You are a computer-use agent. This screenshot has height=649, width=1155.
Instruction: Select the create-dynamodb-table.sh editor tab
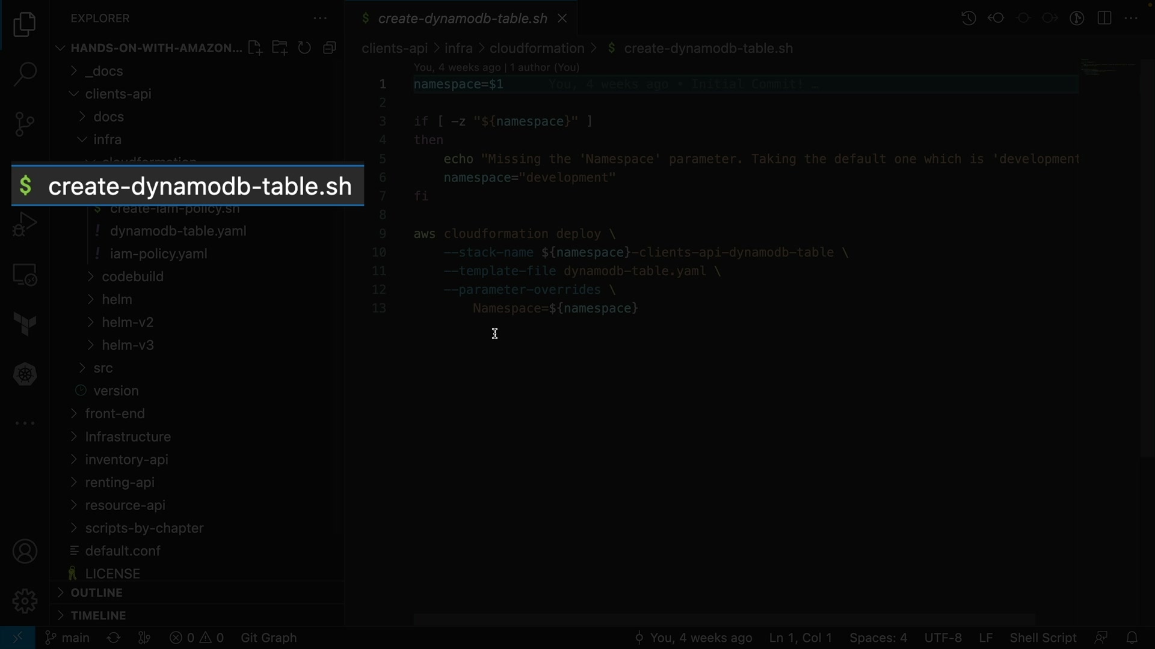click(462, 19)
